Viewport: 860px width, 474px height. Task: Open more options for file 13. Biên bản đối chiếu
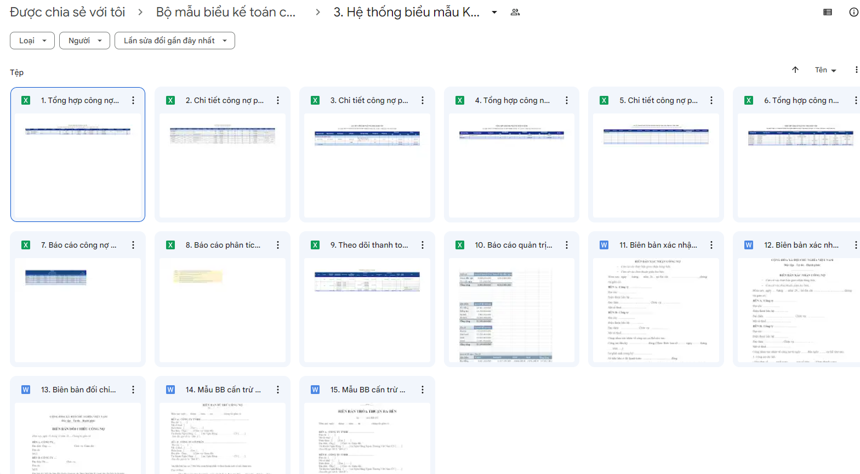click(x=133, y=390)
